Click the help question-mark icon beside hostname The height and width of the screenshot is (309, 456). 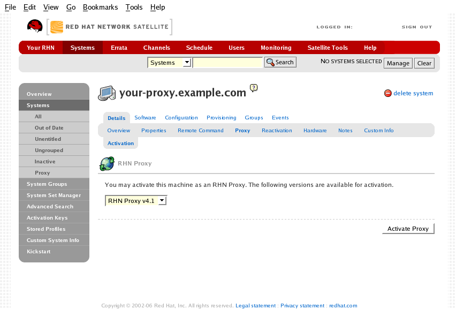pos(254,88)
